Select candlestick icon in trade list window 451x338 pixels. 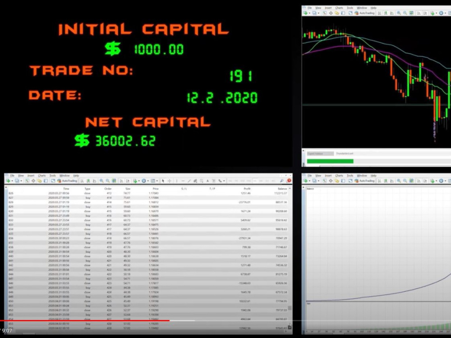point(88,181)
